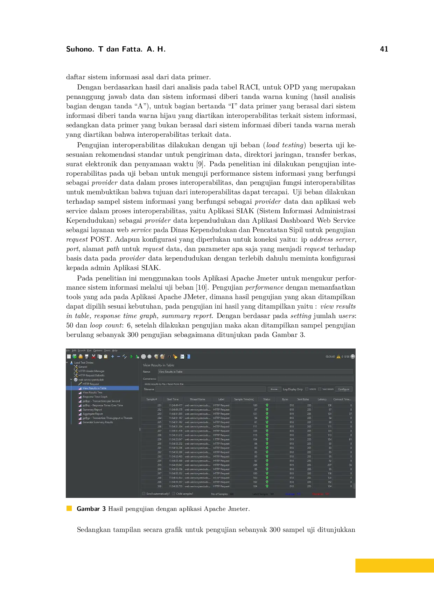Viewport: 434px width, 615px height.
Task: Select Aggregate Report in the tree
Action: tap(93, 414)
